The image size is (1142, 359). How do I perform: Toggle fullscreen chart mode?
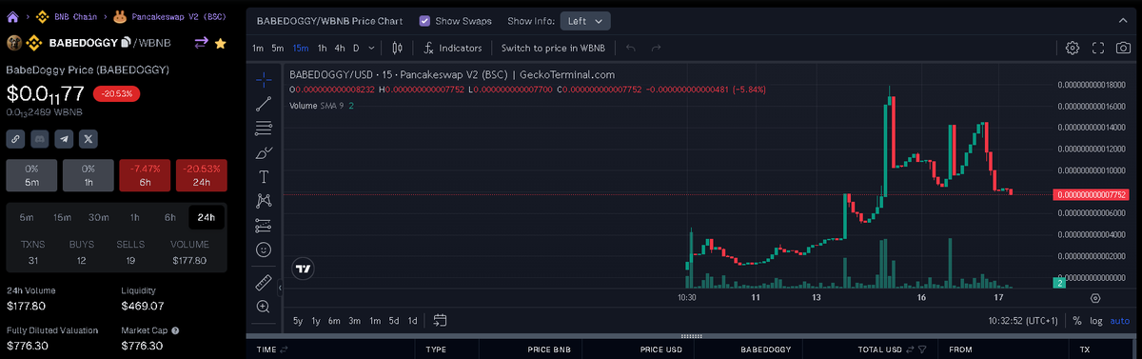[1097, 48]
